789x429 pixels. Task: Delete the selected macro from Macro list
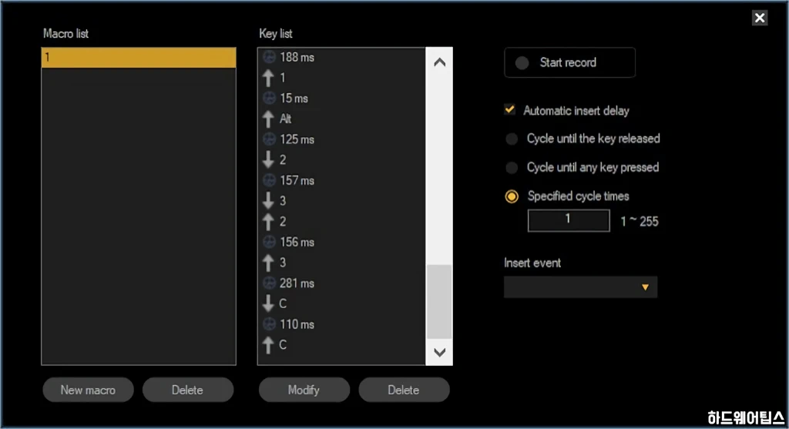coord(188,390)
